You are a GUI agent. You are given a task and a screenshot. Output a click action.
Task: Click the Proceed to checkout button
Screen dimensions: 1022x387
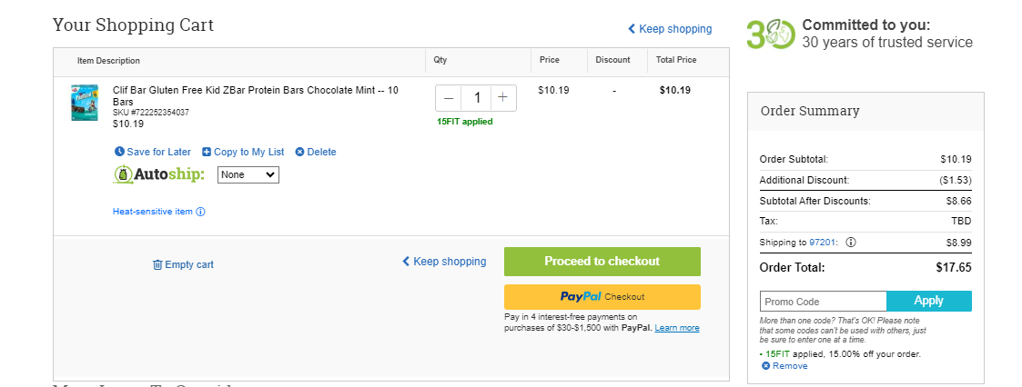pos(602,262)
